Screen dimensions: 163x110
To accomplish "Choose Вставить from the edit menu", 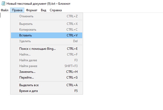I will pyautogui.click(x=47, y=35).
